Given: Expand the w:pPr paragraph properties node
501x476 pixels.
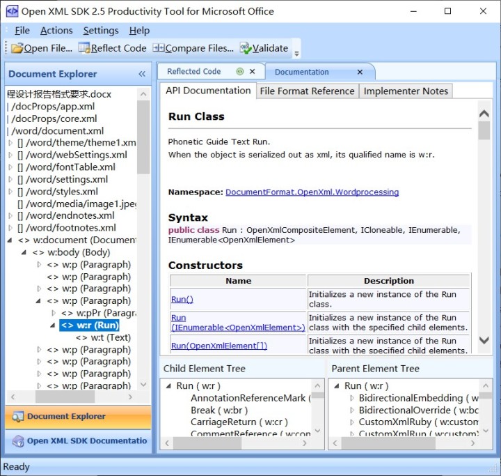Looking at the screenshot, I should click(54, 313).
